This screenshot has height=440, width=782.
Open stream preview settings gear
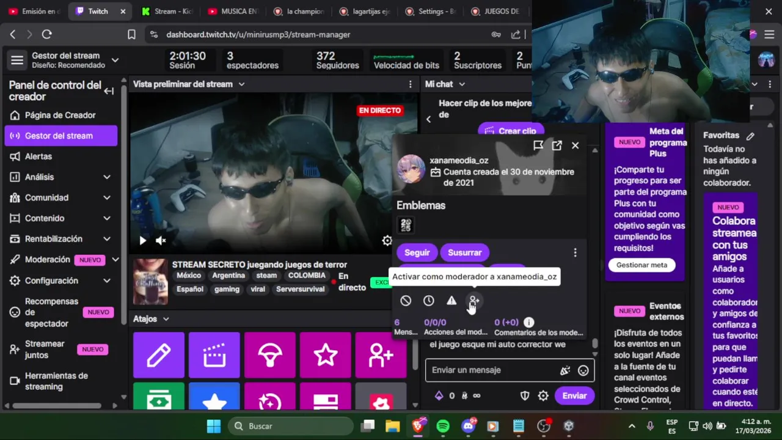[387, 240]
